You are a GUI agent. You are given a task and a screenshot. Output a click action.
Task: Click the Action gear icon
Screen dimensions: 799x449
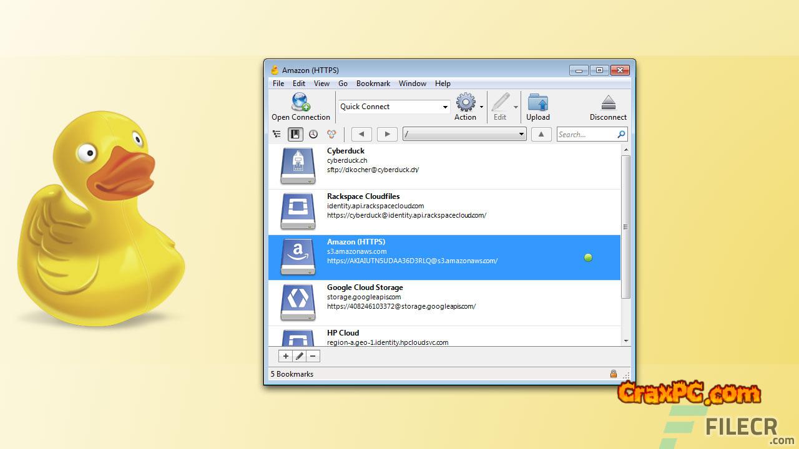465,102
